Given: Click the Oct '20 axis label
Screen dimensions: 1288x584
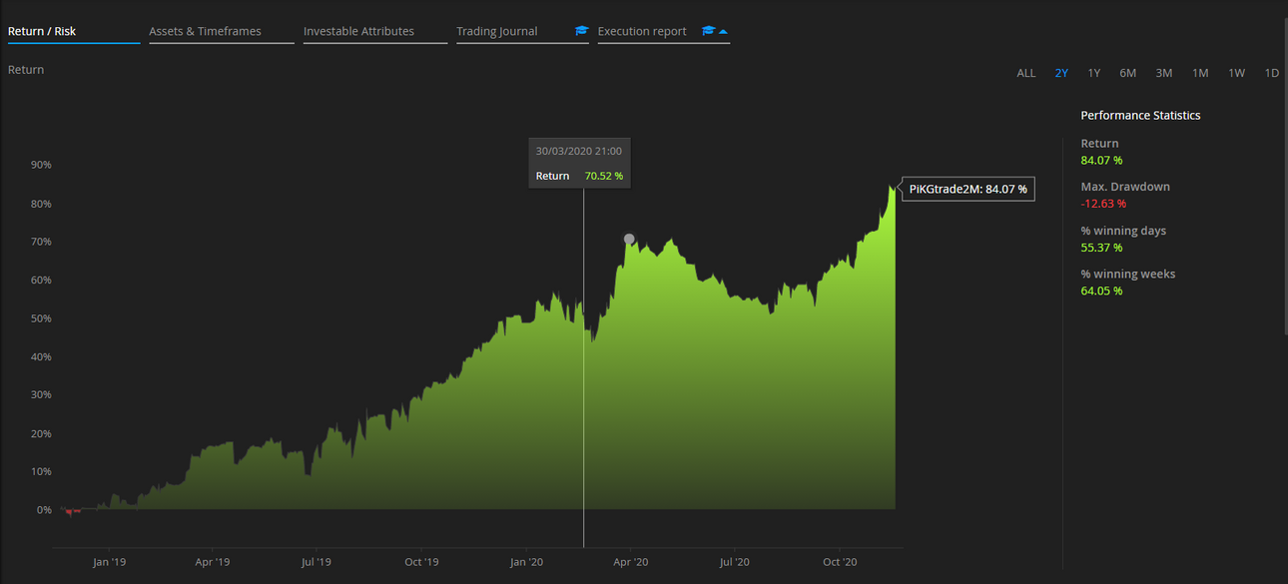Looking at the screenshot, I should (840, 562).
